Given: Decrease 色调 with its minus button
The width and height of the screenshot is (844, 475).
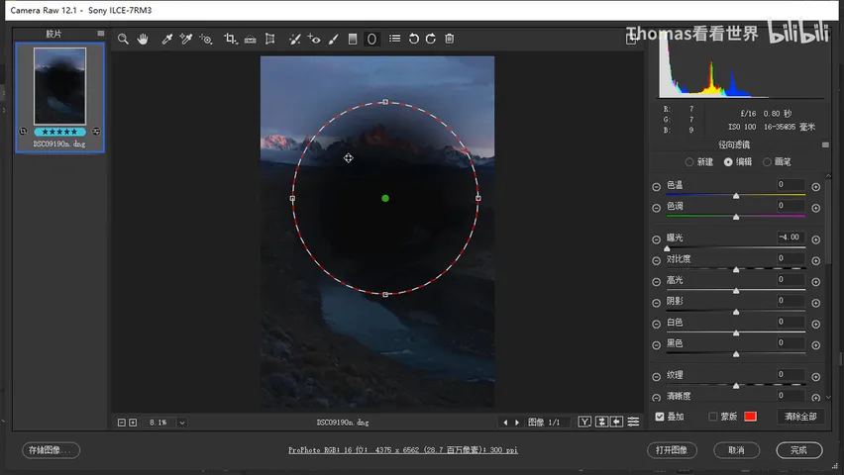Looking at the screenshot, I should [656, 208].
